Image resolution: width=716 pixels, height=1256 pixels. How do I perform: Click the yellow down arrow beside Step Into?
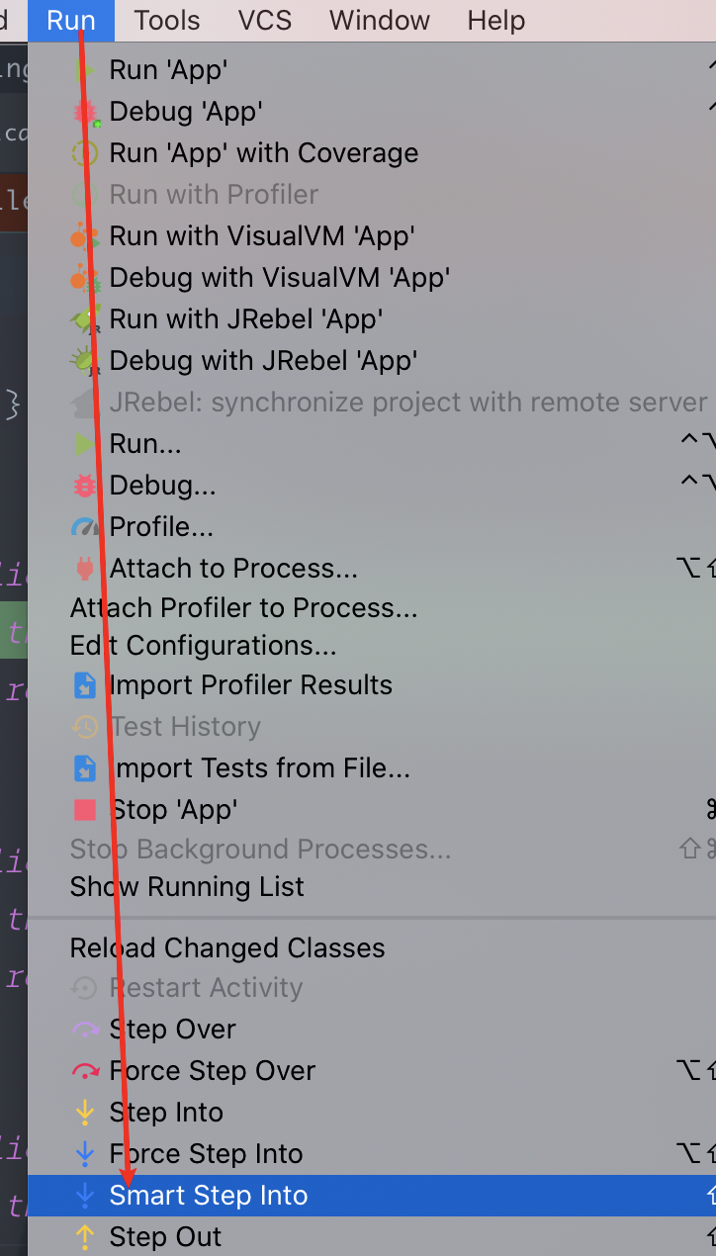[x=85, y=1113]
